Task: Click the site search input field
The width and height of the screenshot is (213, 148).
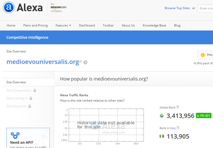Action: point(205,8)
